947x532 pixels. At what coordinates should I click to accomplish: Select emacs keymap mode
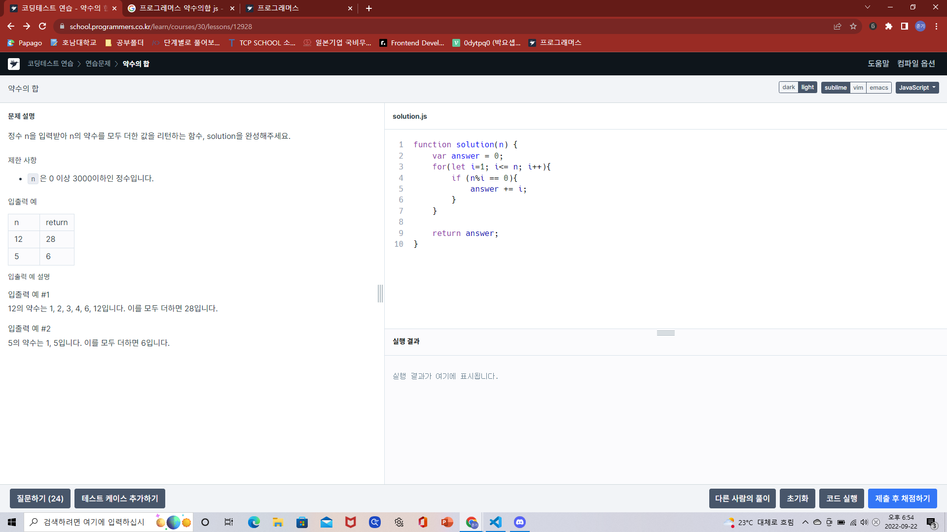tap(879, 87)
